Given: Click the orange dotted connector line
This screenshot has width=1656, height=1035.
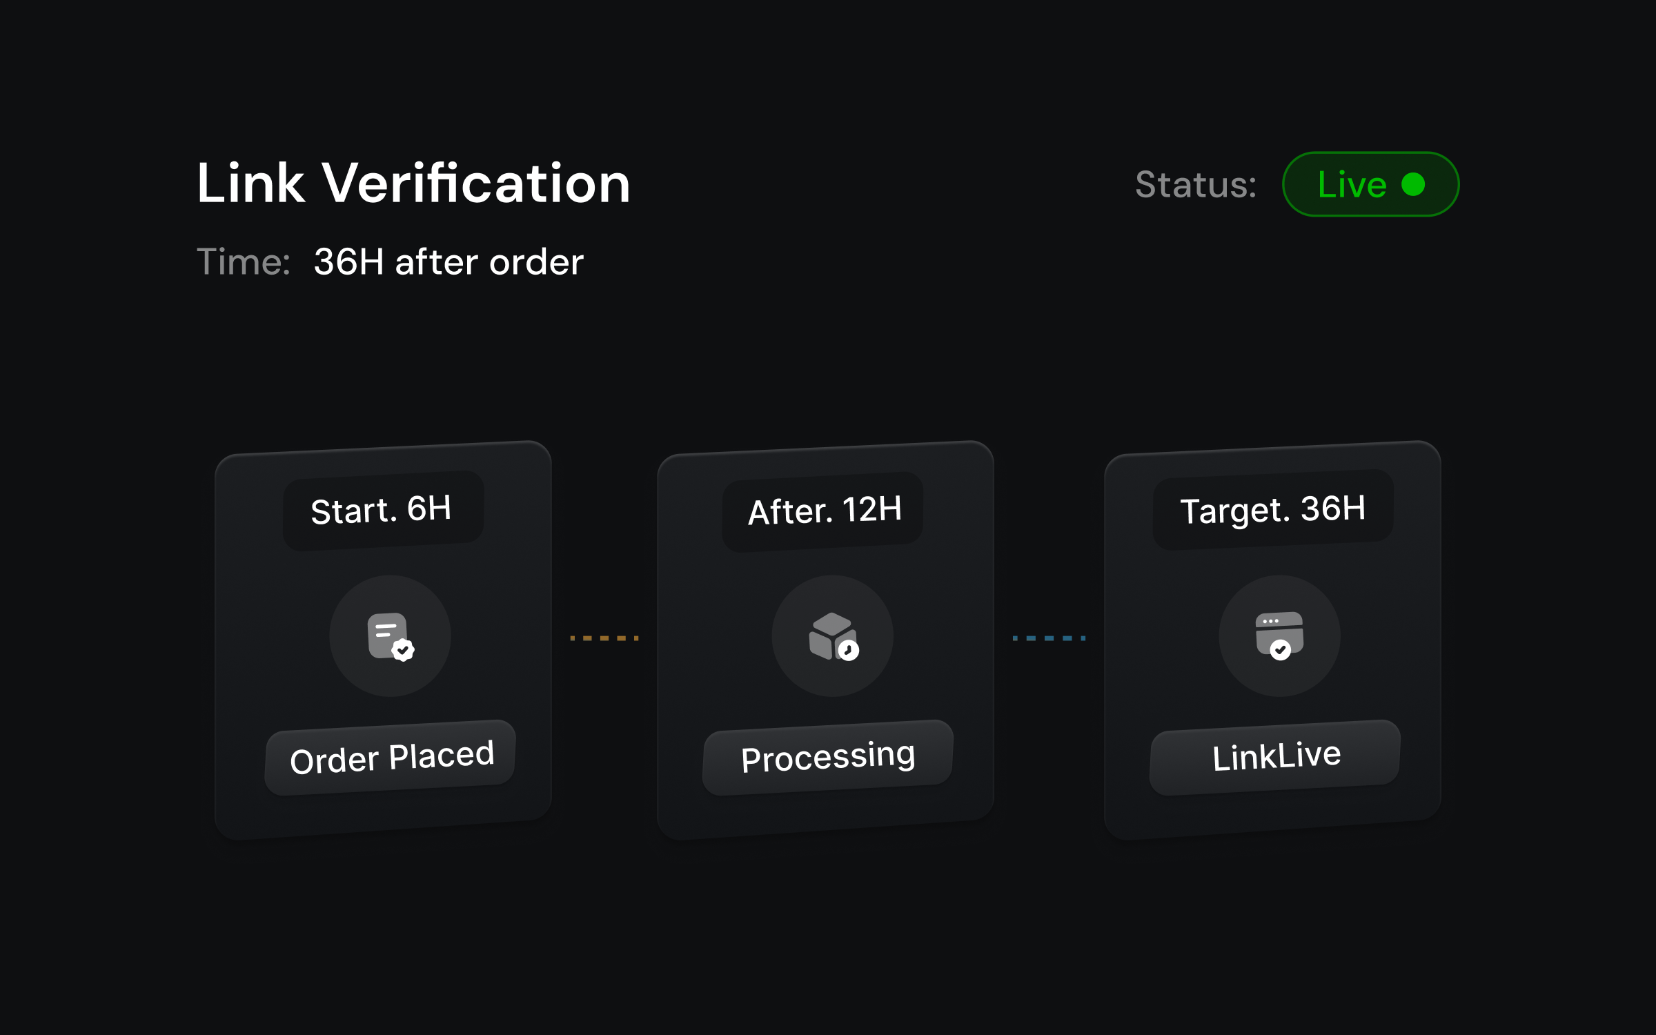Looking at the screenshot, I should (x=604, y=638).
